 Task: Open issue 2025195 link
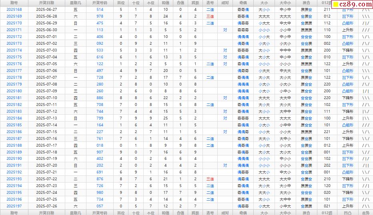pos(14,193)
